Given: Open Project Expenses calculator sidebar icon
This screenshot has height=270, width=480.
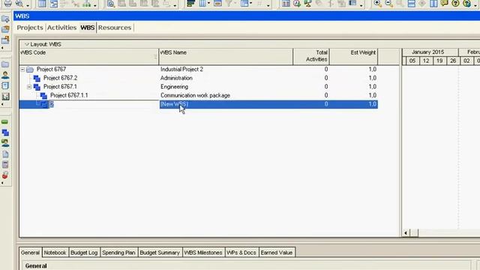Looking at the screenshot, I should click(x=5, y=165).
